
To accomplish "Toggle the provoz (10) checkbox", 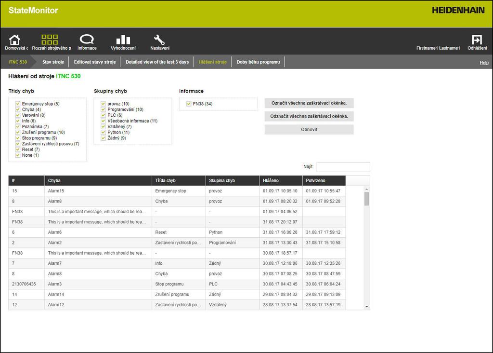I will 103,104.
